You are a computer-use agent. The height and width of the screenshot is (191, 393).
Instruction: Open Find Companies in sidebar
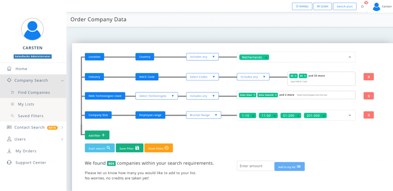pos(34,92)
